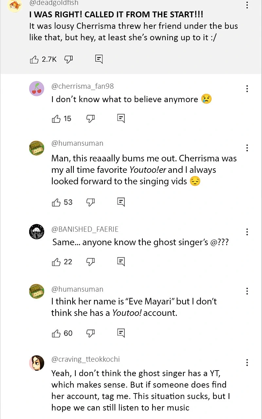Screen dimensions: 262x419
Task: Reply to BANISHED_FAERIE's comment
Action: coord(121,262)
